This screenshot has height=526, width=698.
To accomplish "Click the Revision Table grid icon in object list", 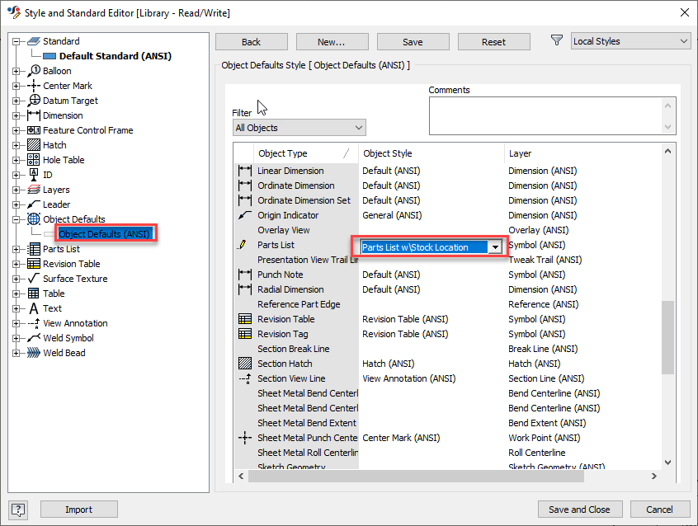I will [244, 319].
